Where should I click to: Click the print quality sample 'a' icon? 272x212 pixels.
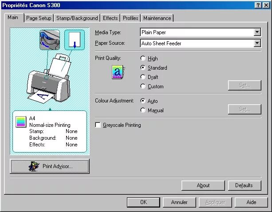pyautogui.click(x=118, y=72)
